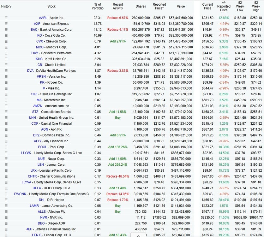Image resolution: width=264 pixels, height=237 pixels.
Task: Open the DEO ticker link
Action: pos(41,223)
